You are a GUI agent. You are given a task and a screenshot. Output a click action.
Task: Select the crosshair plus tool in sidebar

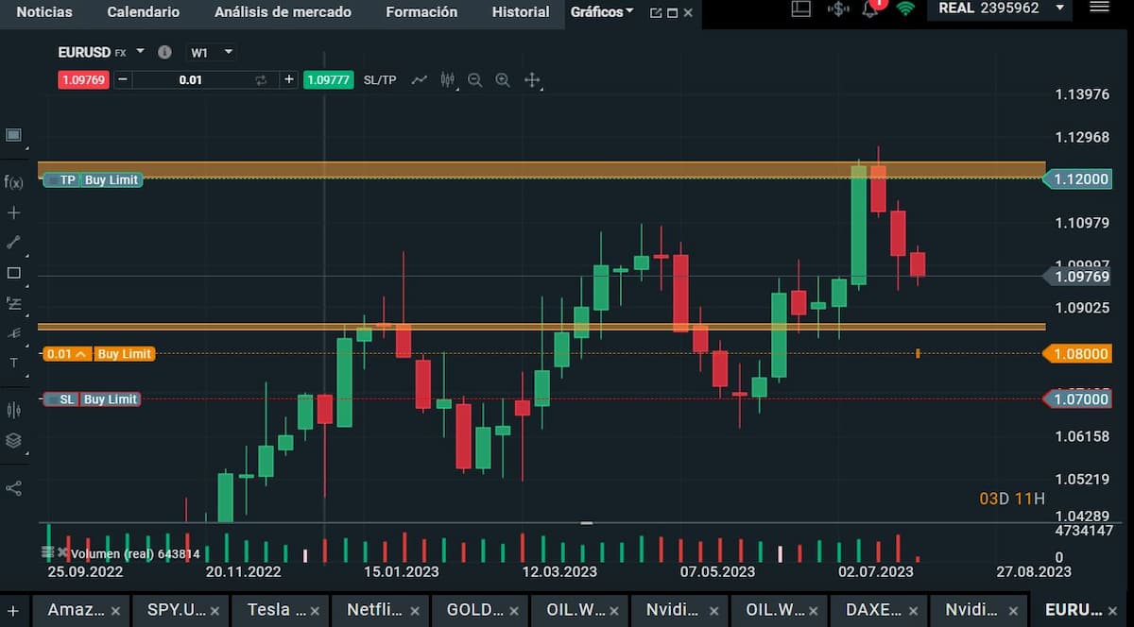13,212
